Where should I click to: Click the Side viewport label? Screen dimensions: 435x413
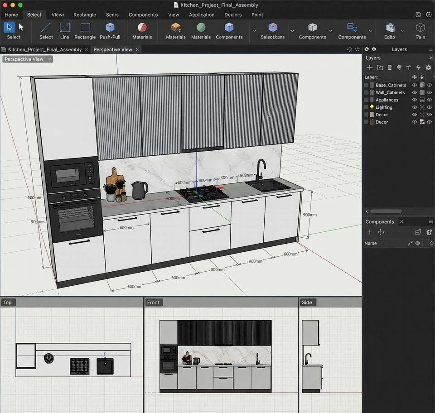307,303
